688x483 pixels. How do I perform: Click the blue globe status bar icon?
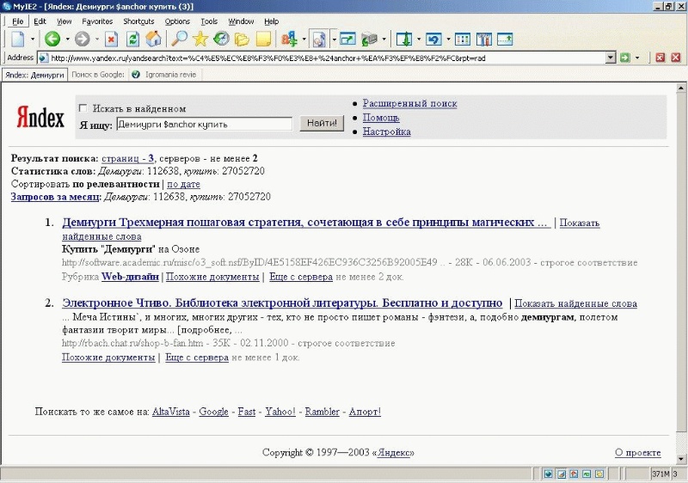click(548, 474)
